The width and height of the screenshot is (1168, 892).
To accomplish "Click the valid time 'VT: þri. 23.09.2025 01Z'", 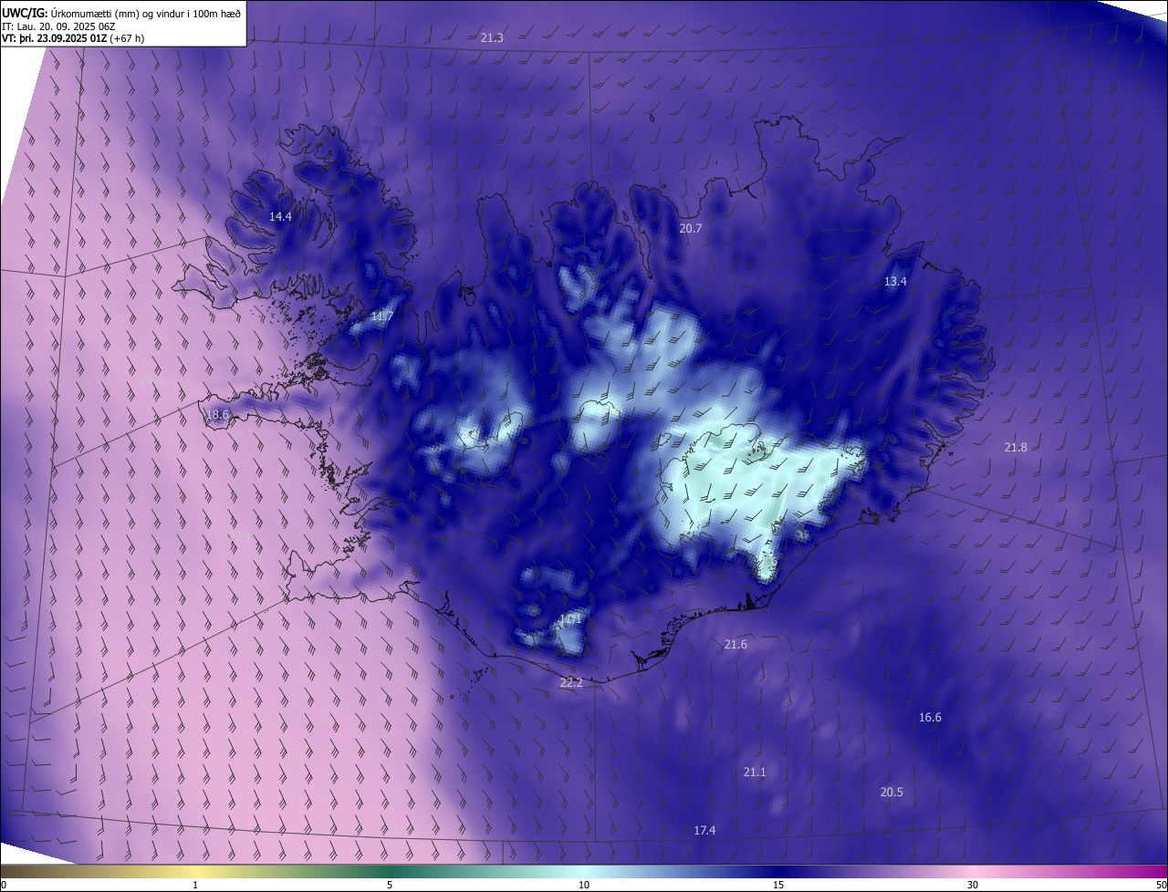I will tap(54, 38).
